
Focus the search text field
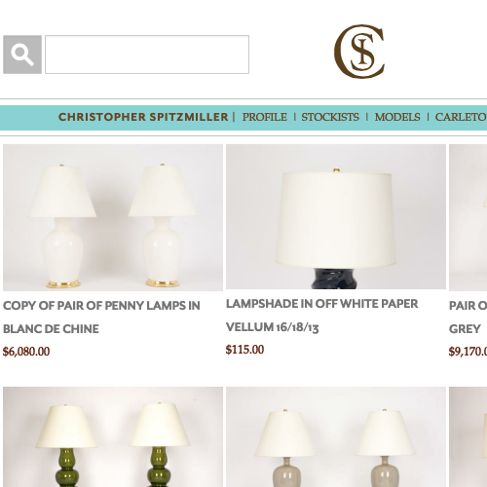tap(147, 55)
